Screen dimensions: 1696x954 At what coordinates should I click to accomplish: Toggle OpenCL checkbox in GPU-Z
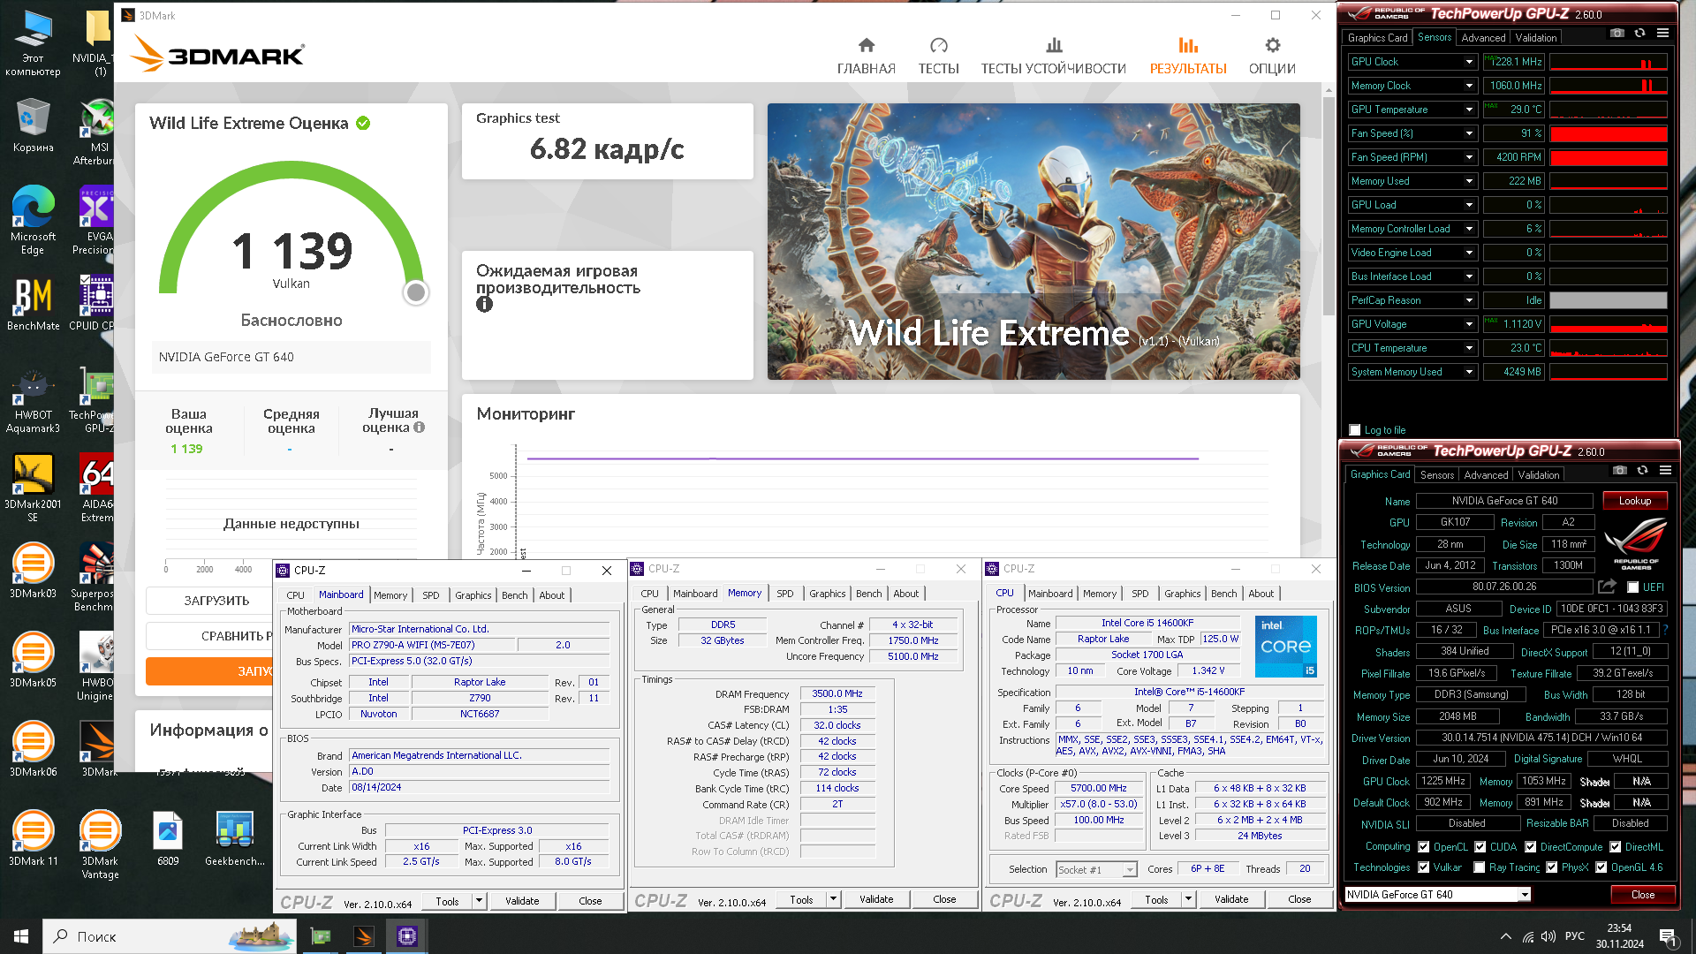[x=1423, y=847]
